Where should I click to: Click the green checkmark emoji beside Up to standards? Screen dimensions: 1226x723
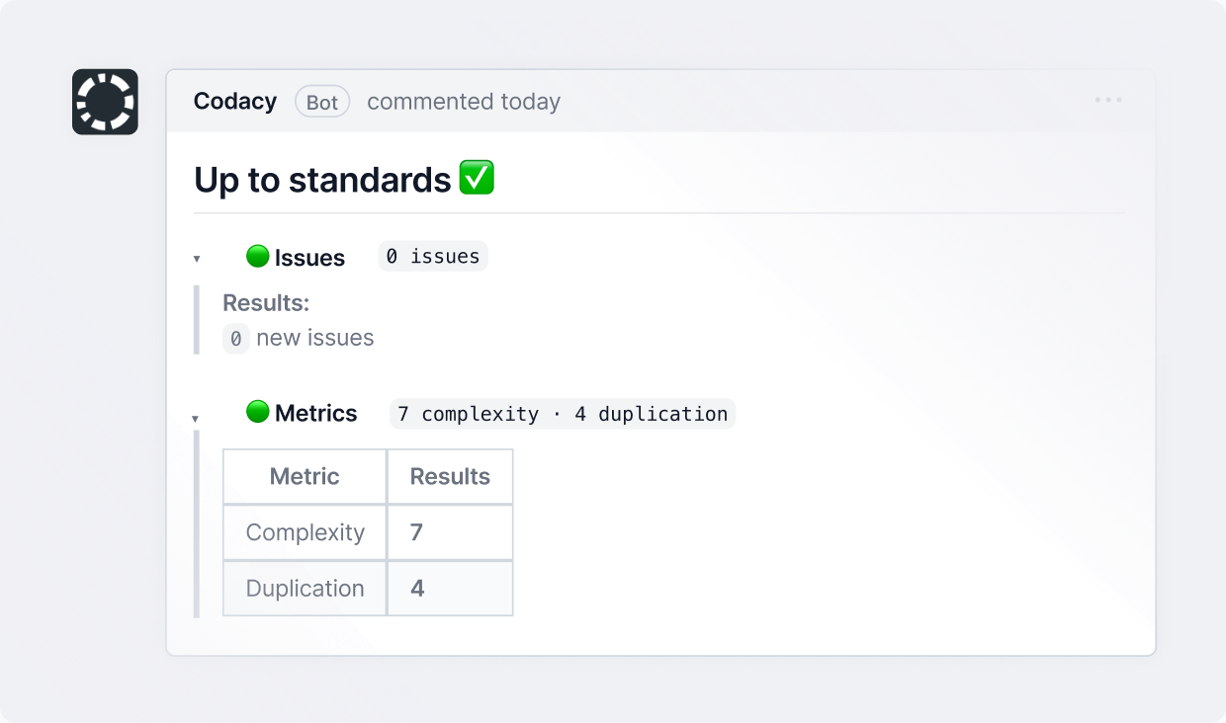point(478,179)
